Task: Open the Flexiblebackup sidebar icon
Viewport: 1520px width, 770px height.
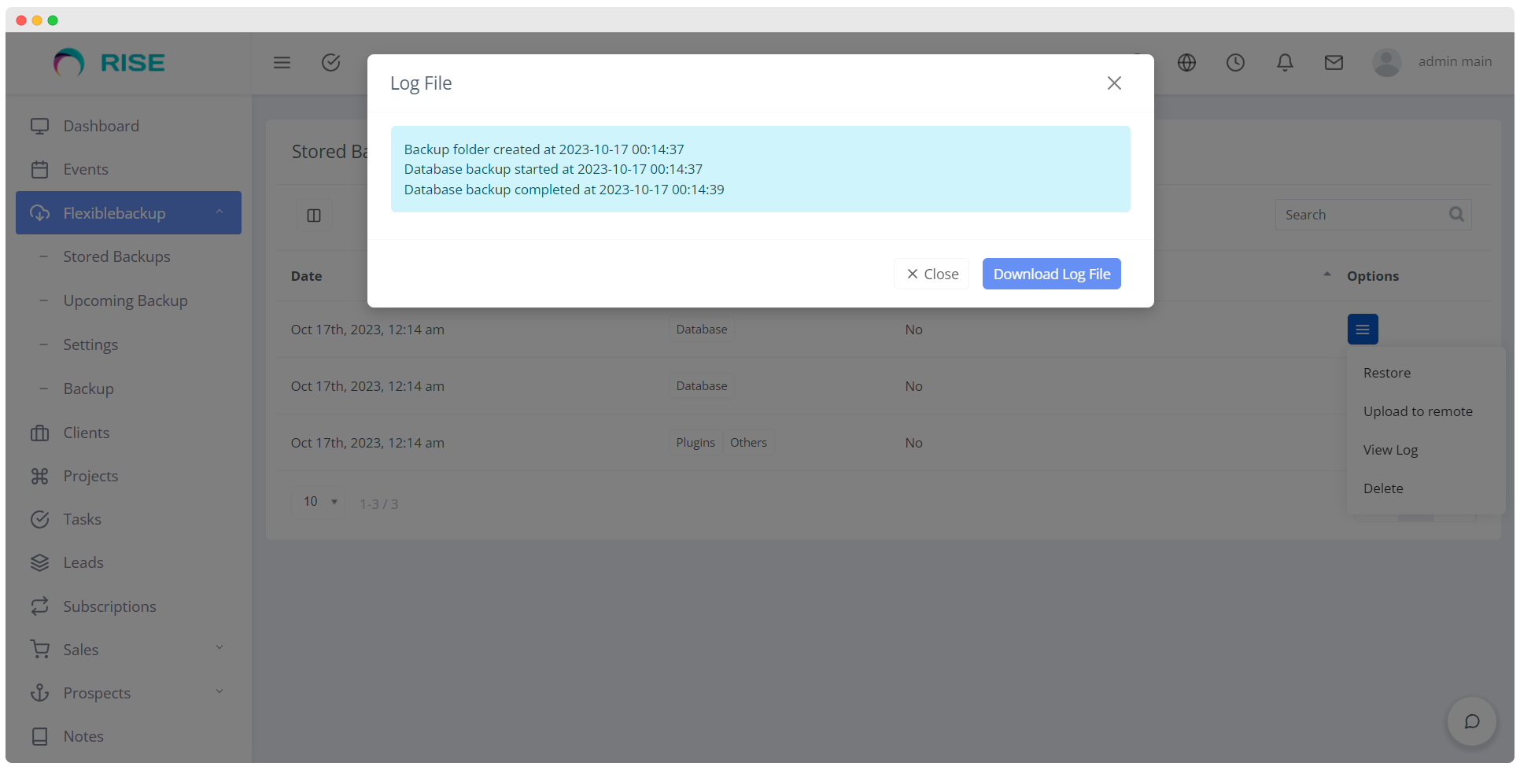Action: [40, 212]
